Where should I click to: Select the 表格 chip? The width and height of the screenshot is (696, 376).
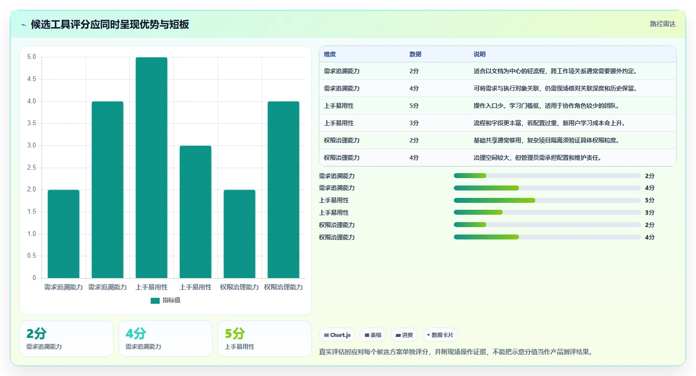[373, 335]
